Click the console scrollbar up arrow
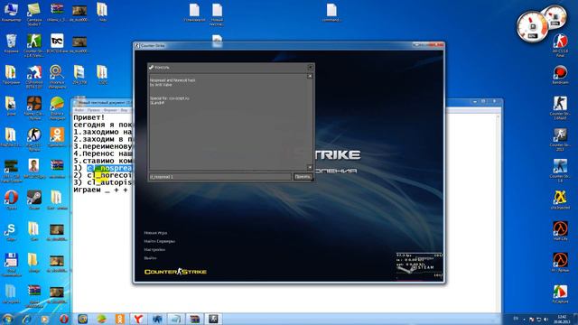 (x=310, y=76)
